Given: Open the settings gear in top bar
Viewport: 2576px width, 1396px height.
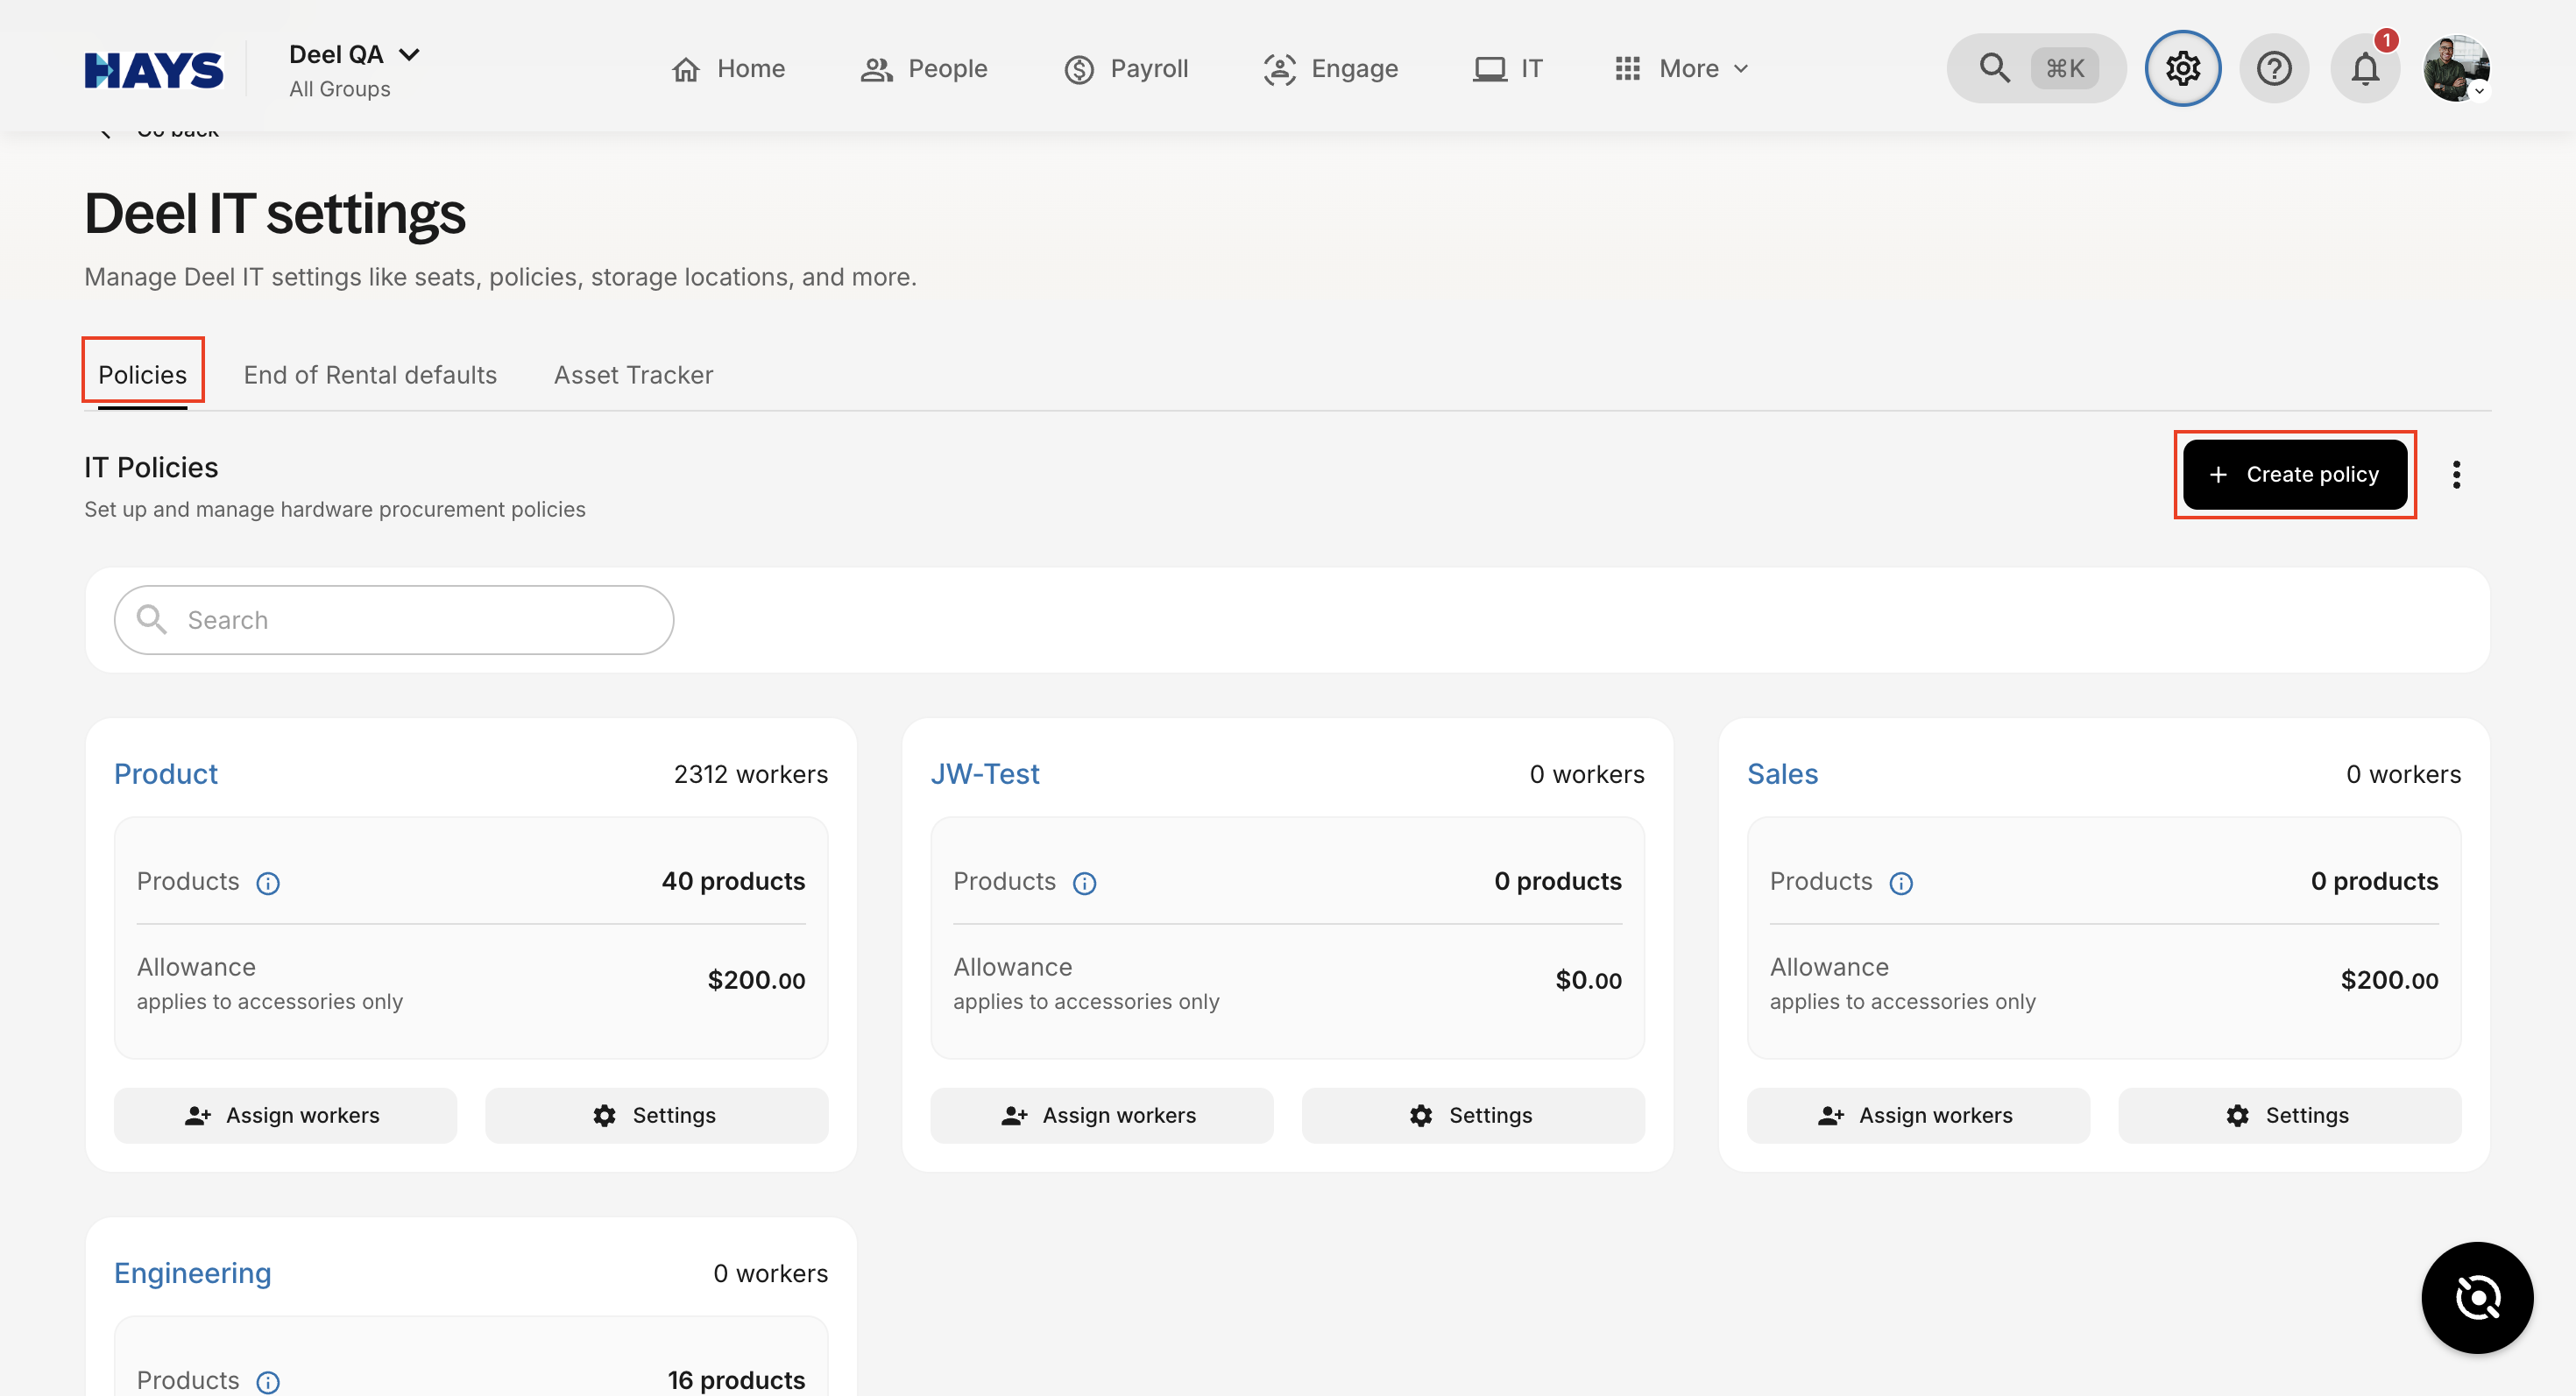Looking at the screenshot, I should coord(2182,68).
